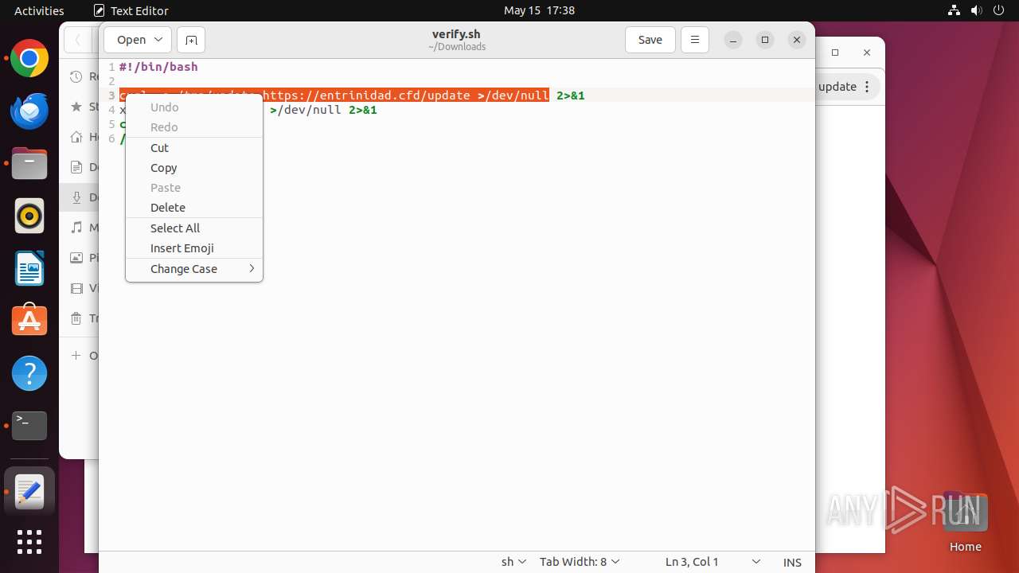
Task: Choose Delete from the context menu
Action: (x=194, y=208)
